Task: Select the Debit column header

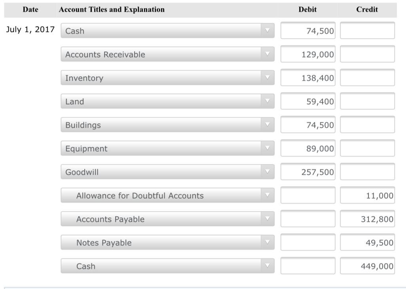Action: click(x=307, y=9)
